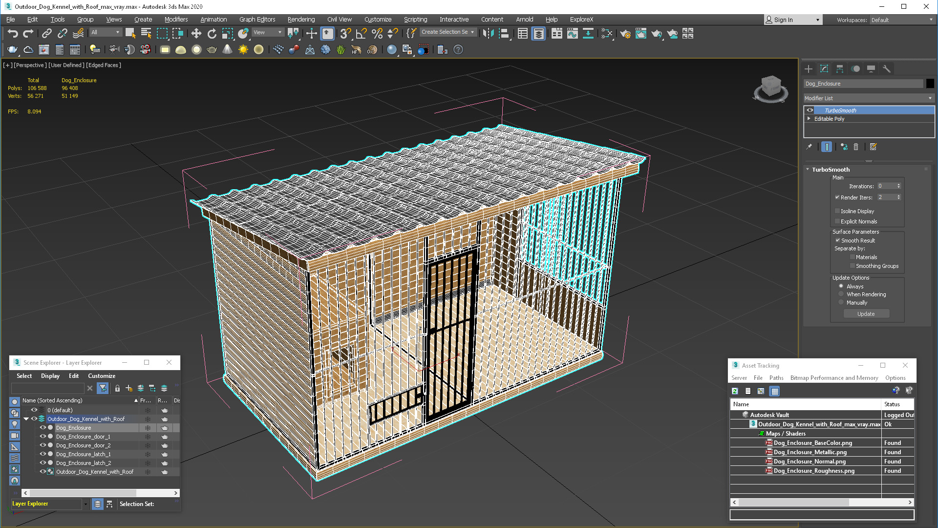Toggle the Angle Snap icon
The image size is (938, 528).
pyautogui.click(x=361, y=33)
